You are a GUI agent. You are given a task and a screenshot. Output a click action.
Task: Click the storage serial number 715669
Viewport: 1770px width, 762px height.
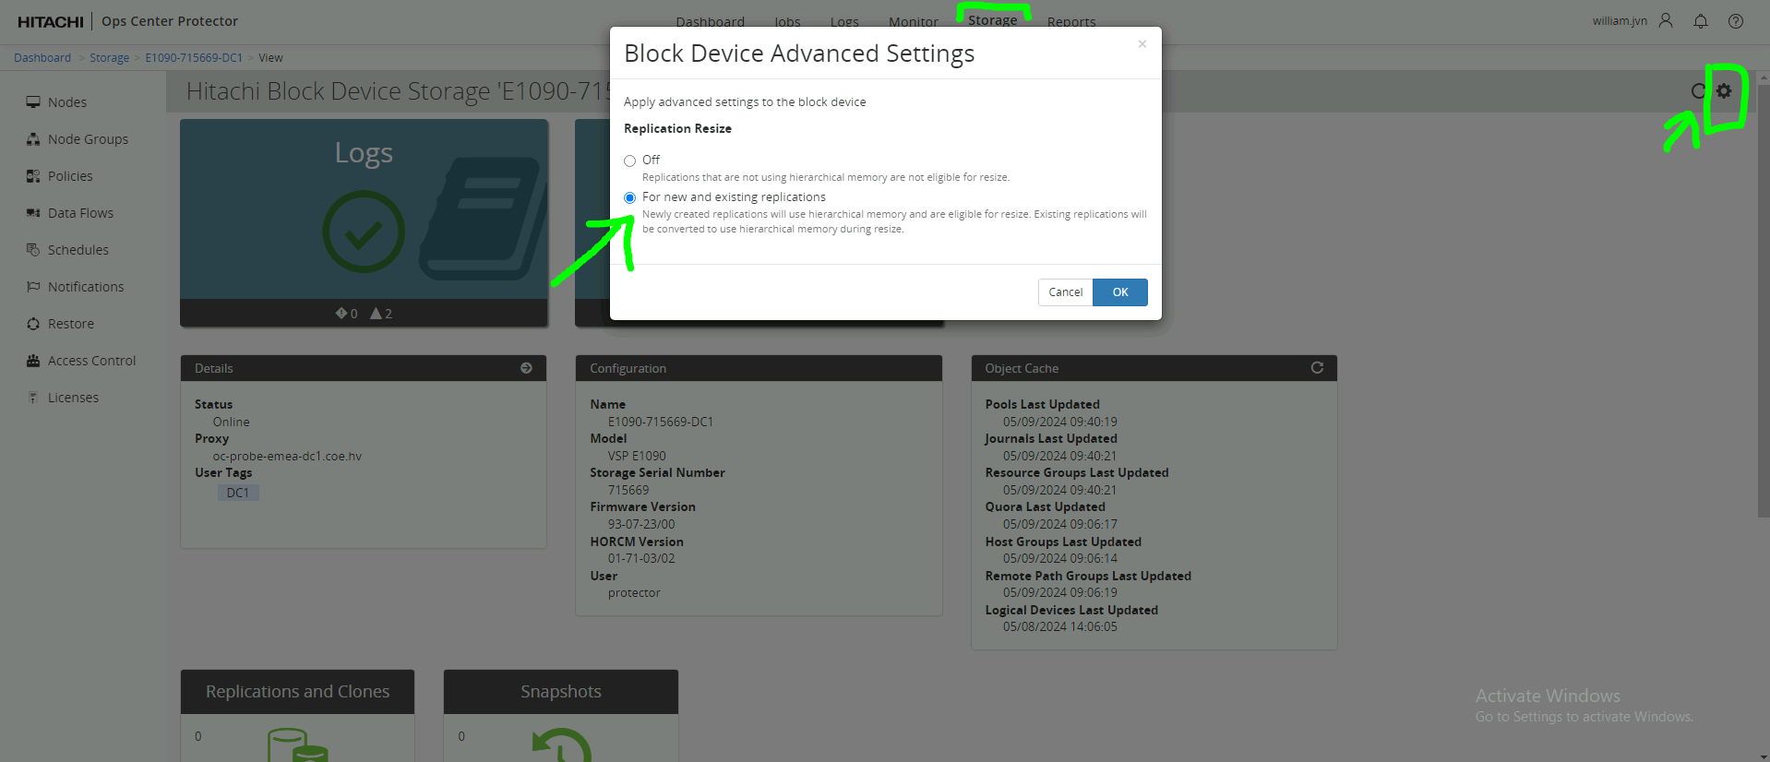628,490
